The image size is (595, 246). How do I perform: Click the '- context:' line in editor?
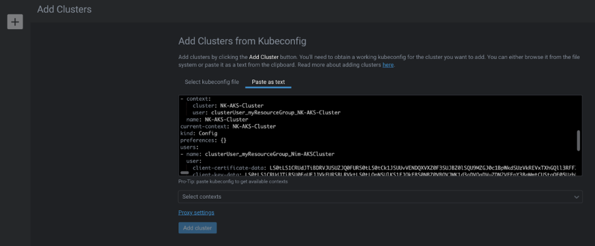196,99
